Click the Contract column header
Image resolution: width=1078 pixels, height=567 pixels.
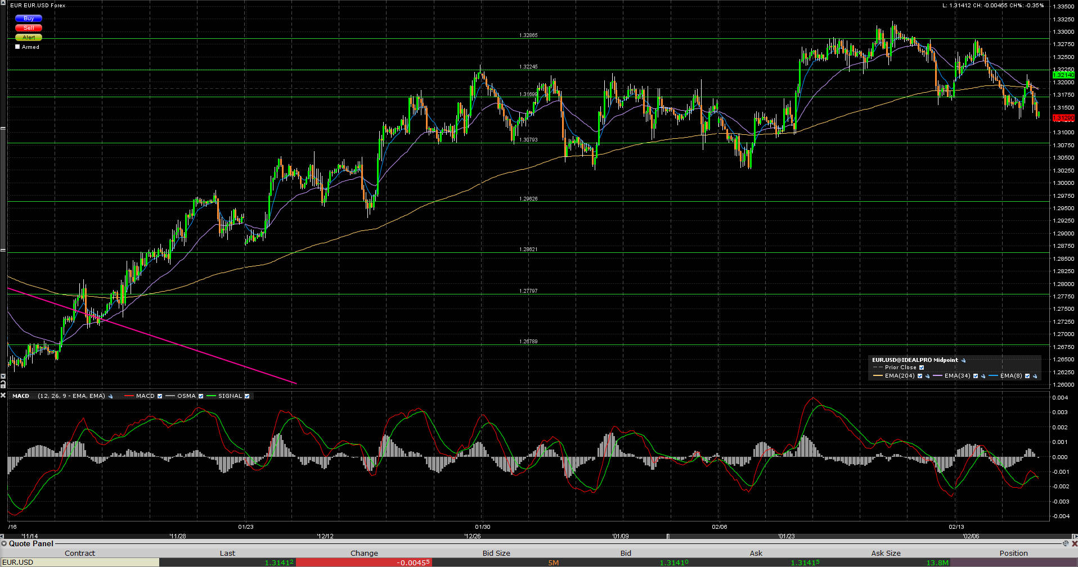coord(80,553)
